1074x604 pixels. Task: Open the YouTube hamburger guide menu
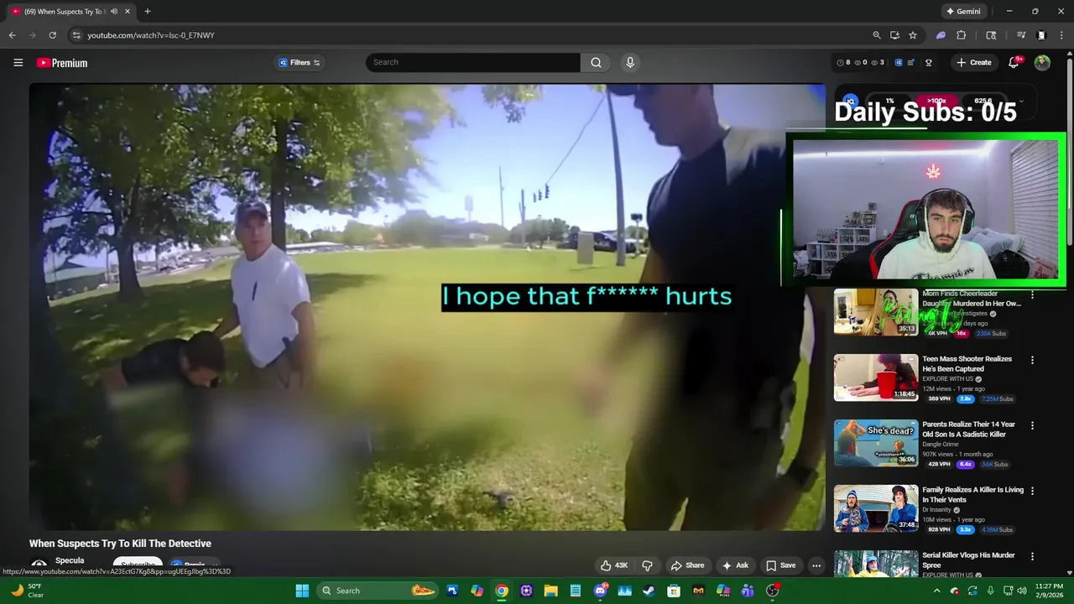pos(18,63)
